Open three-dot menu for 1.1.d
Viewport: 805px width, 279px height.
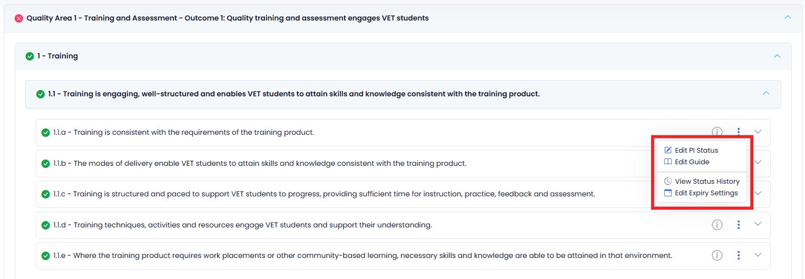(x=739, y=225)
